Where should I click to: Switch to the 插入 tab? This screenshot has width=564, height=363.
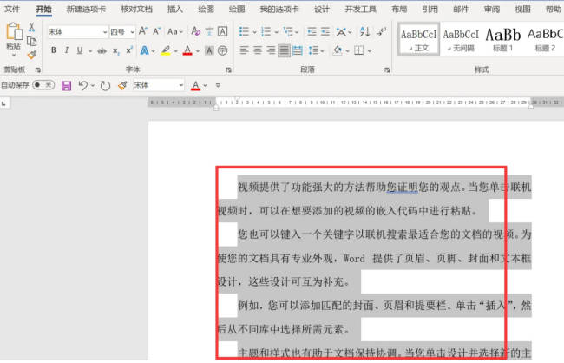click(174, 9)
